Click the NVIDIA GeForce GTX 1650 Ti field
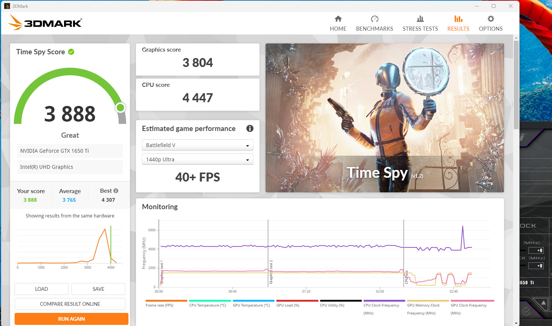 click(70, 151)
